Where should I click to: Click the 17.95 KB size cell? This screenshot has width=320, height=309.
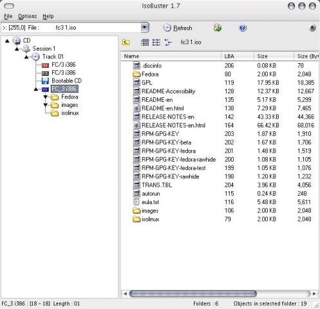(268, 82)
